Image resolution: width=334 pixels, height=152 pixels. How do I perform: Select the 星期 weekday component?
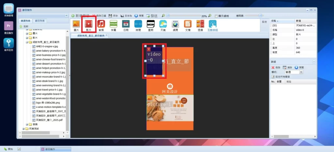click(x=150, y=24)
